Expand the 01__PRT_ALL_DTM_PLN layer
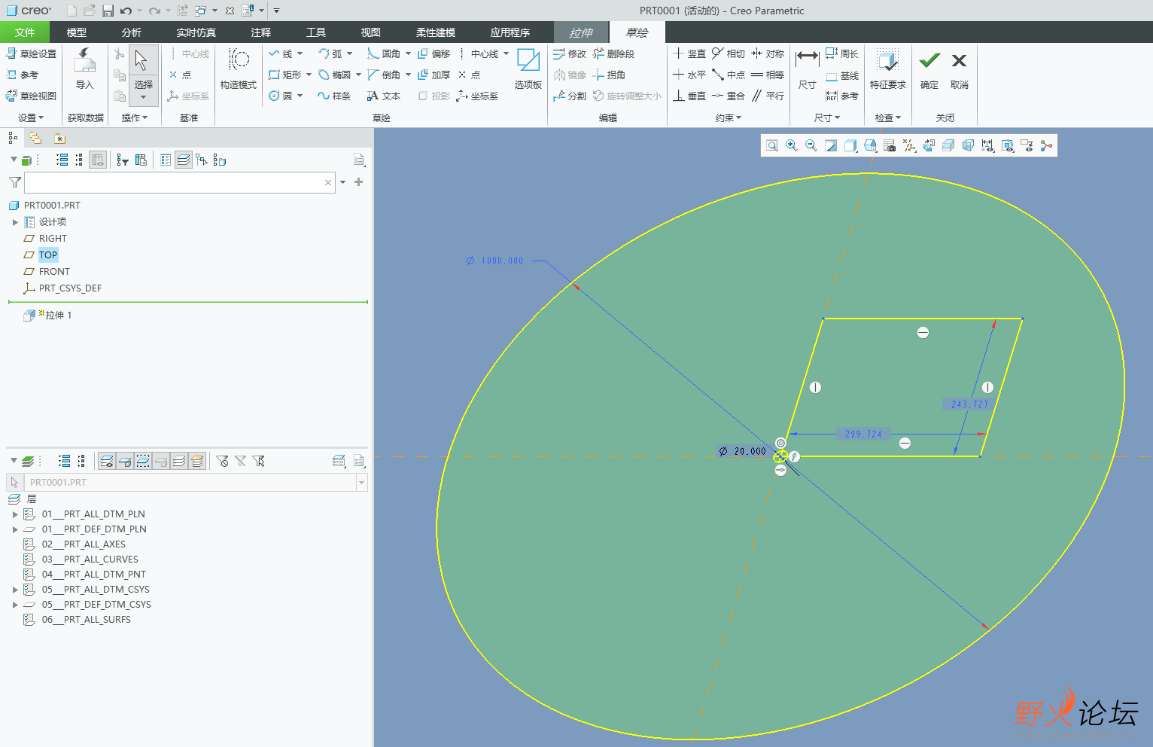The height and width of the screenshot is (747, 1153). [15, 514]
